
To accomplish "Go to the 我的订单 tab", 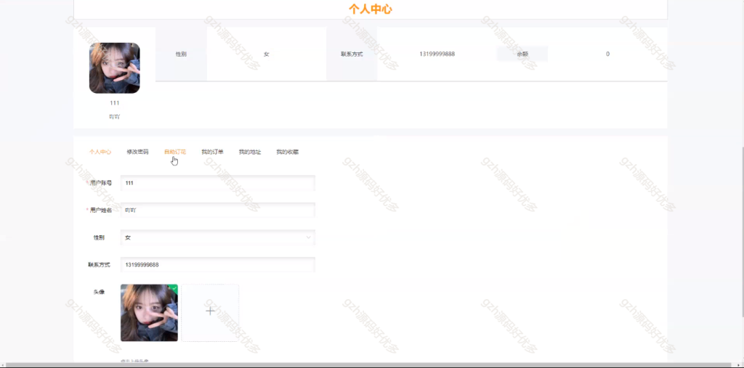I will point(213,152).
